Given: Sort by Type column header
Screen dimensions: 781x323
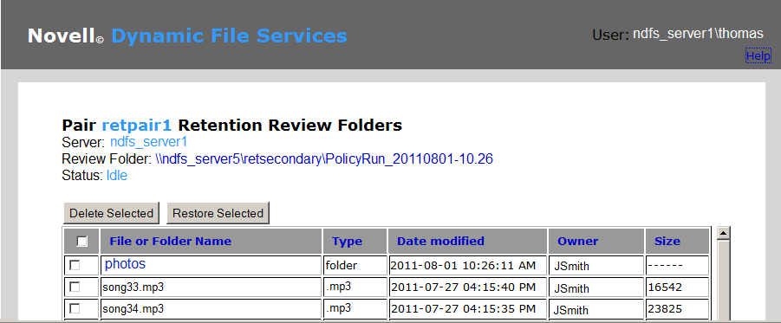Looking at the screenshot, I should tap(348, 242).
